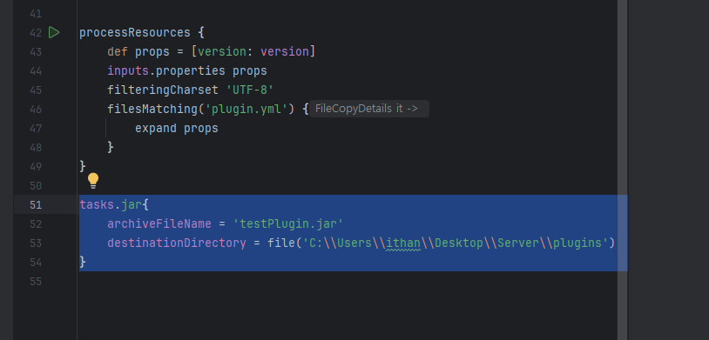709x340 pixels.
Task: Run the processResources task via gutter arrow
Action: click(54, 32)
